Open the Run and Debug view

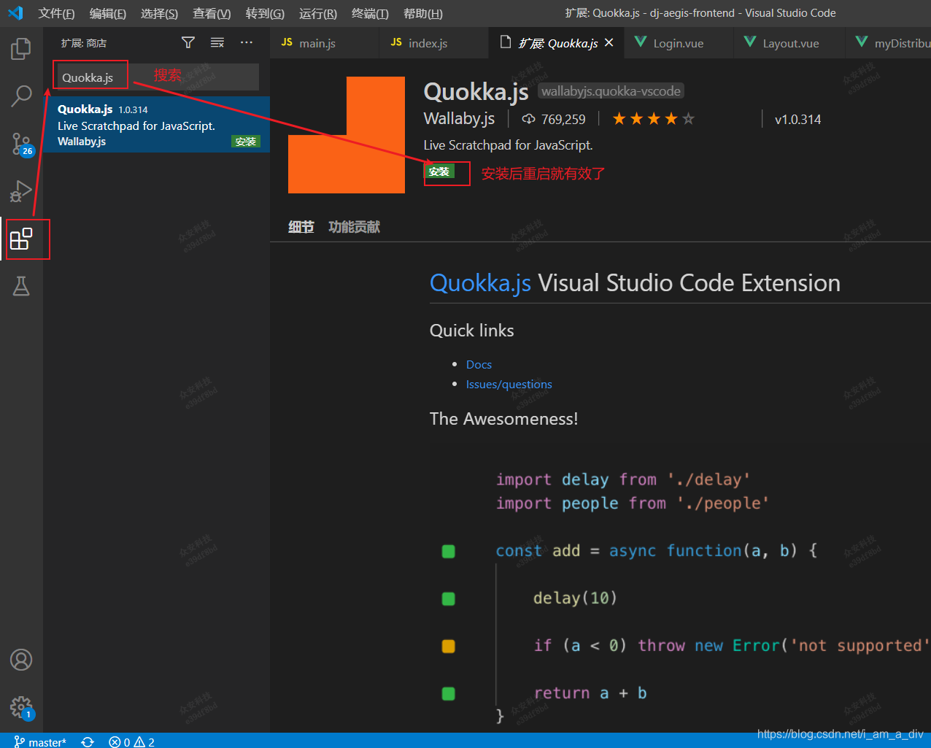coord(21,191)
